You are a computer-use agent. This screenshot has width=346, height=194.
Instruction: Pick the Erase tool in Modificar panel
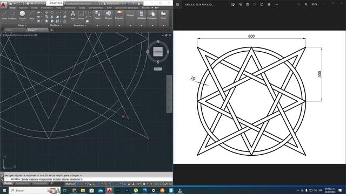coord(65,12)
